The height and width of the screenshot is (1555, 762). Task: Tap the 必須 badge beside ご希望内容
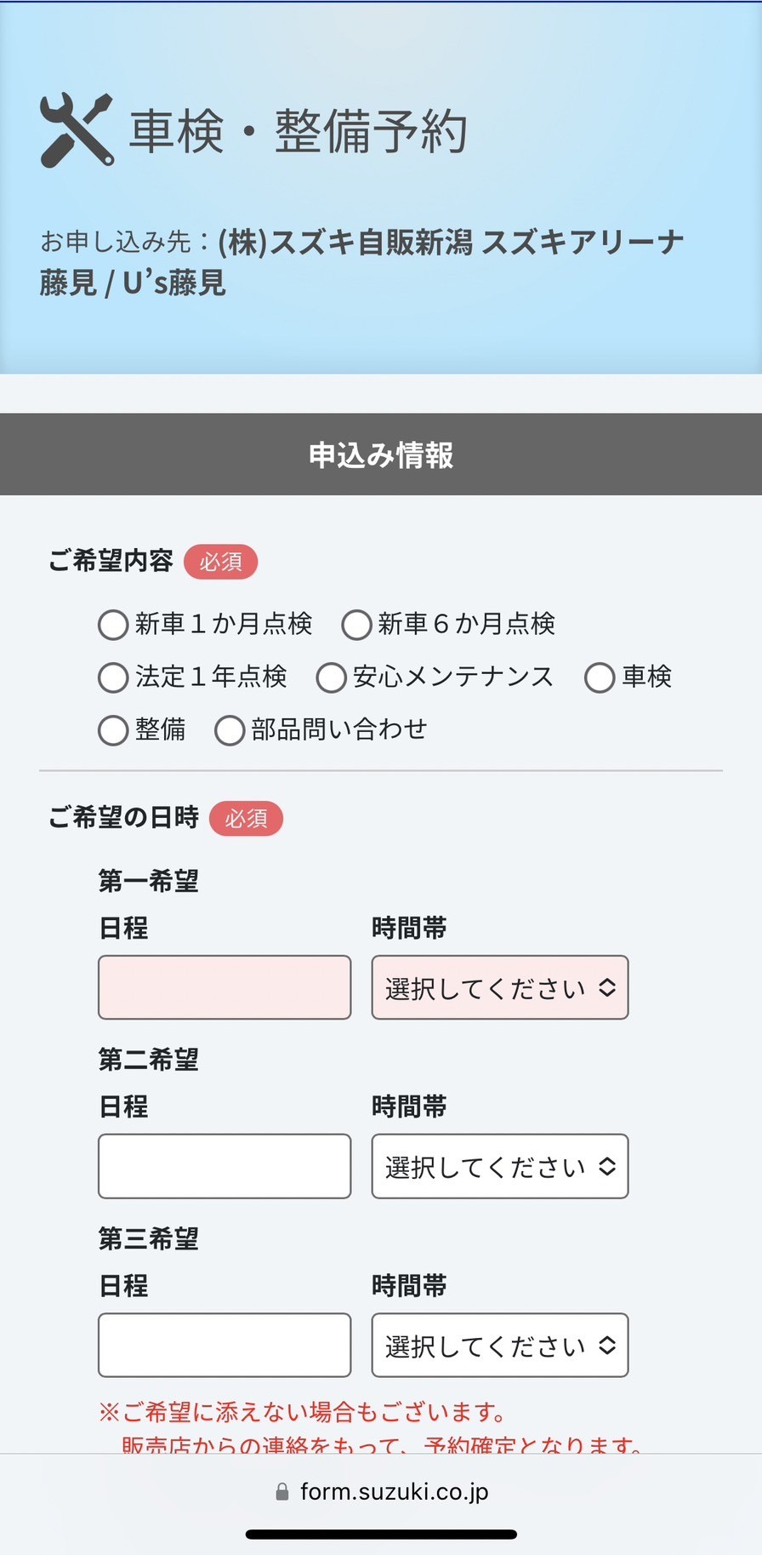click(x=220, y=562)
